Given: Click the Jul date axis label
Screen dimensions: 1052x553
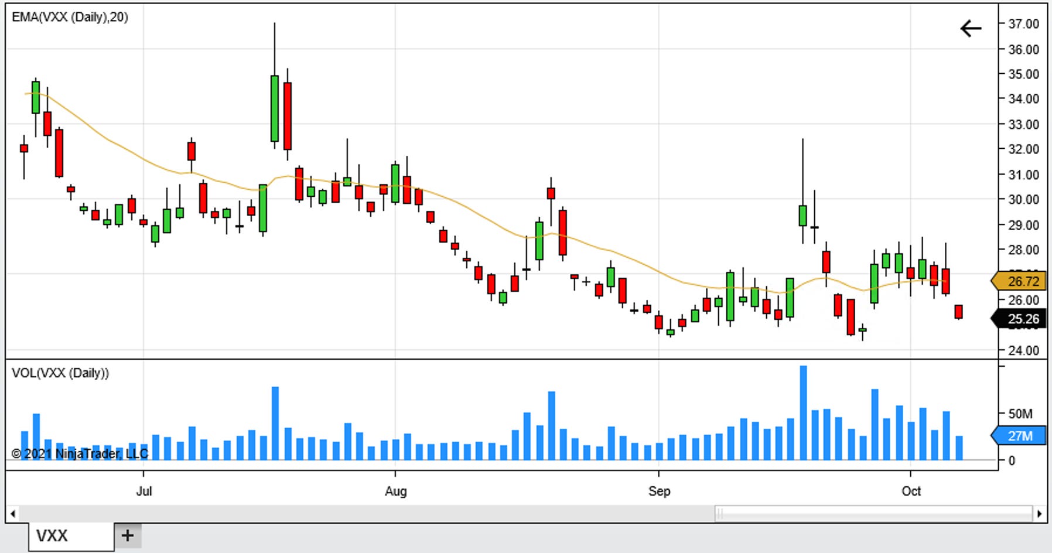Looking at the screenshot, I should point(144,491).
